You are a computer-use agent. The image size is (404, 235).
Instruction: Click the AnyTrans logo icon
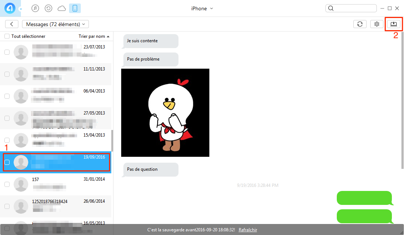(10, 8)
